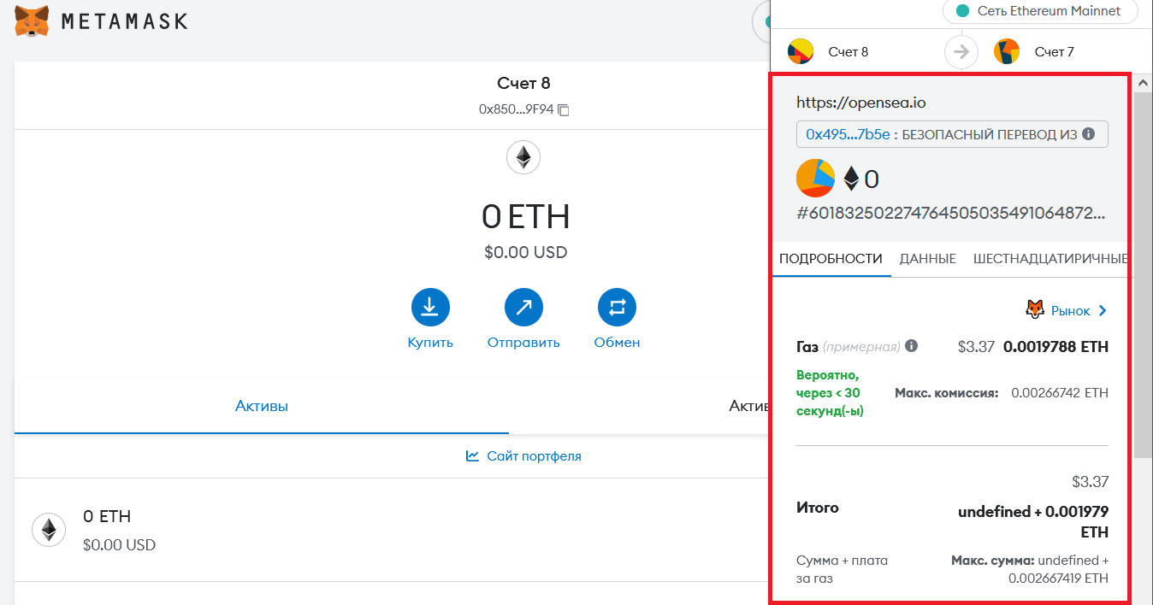Click the Купить download icon button
This screenshot has width=1153, height=605.
point(430,308)
